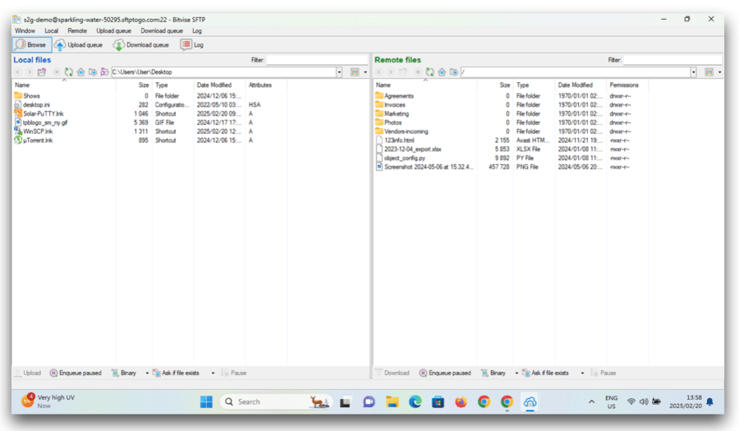This screenshot has width=739, height=431.
Task: Click the Browse toolbar button
Action: pos(31,45)
